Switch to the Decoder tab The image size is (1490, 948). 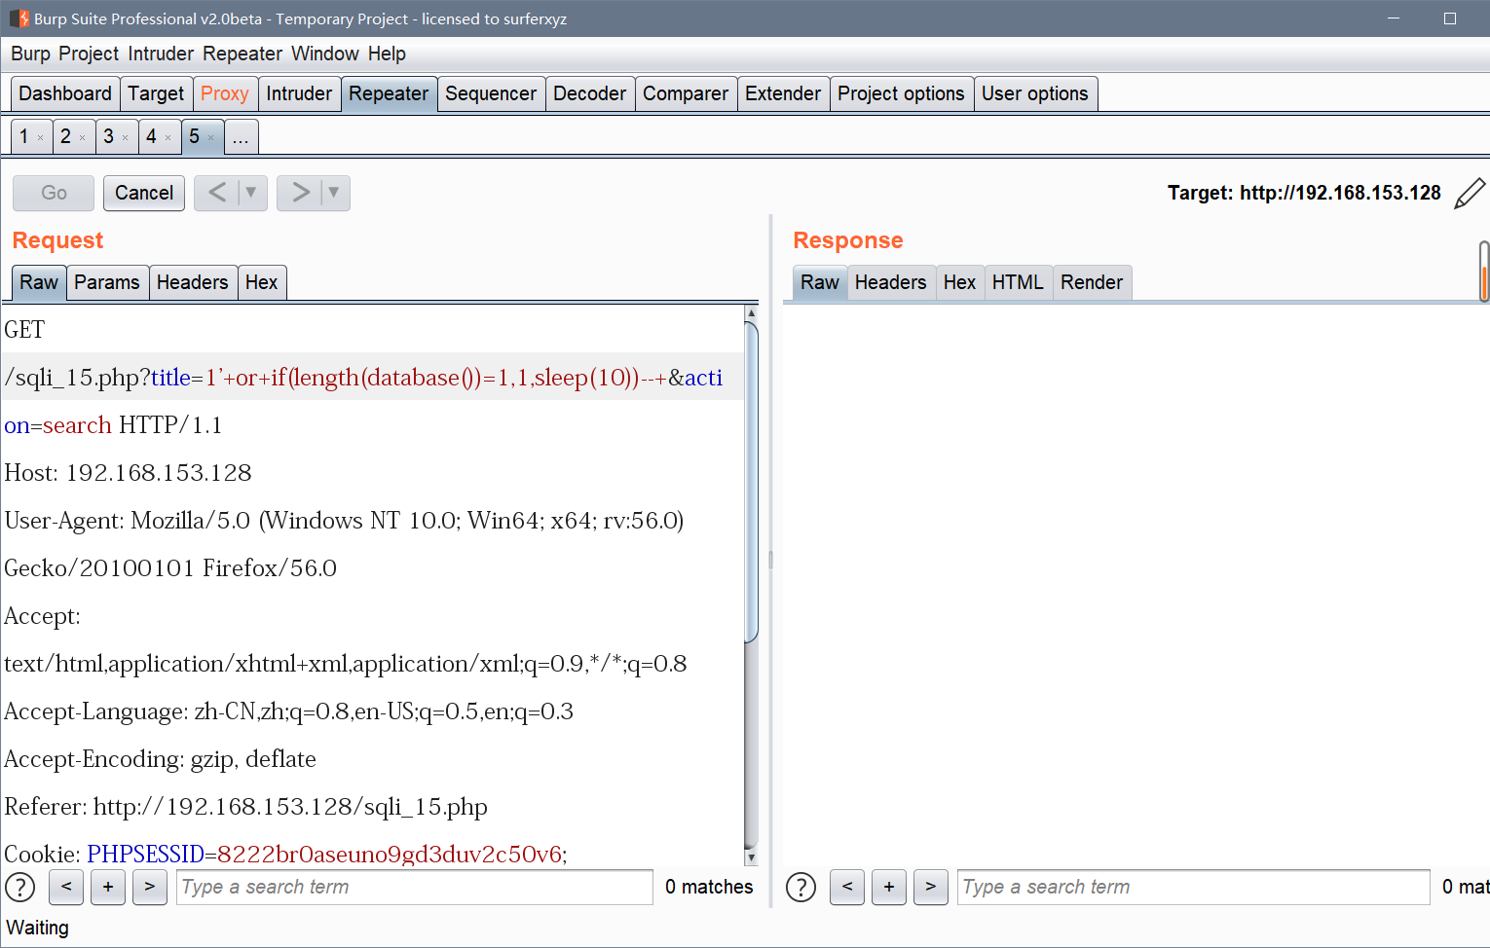589,93
